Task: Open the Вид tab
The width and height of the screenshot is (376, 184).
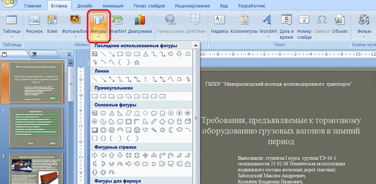Action: click(224, 6)
